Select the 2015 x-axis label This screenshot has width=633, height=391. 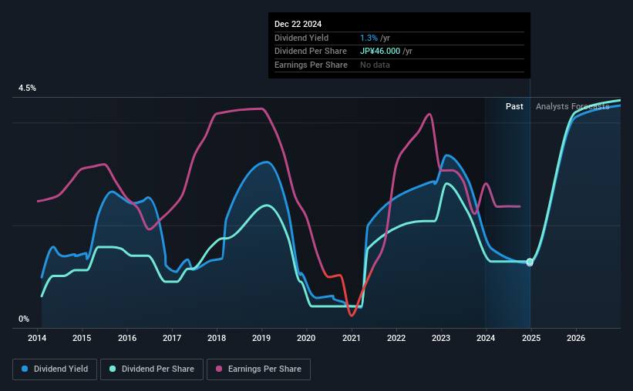[82, 338]
